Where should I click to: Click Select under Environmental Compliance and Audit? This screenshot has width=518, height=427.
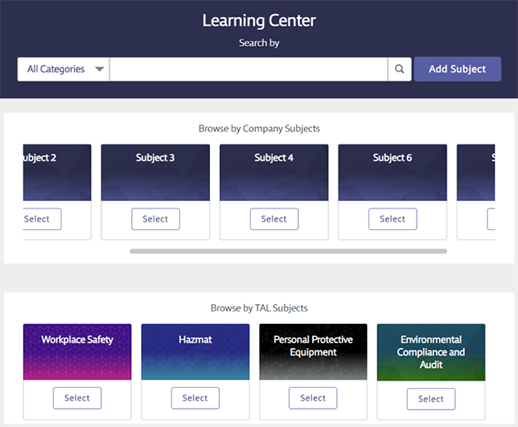point(431,399)
